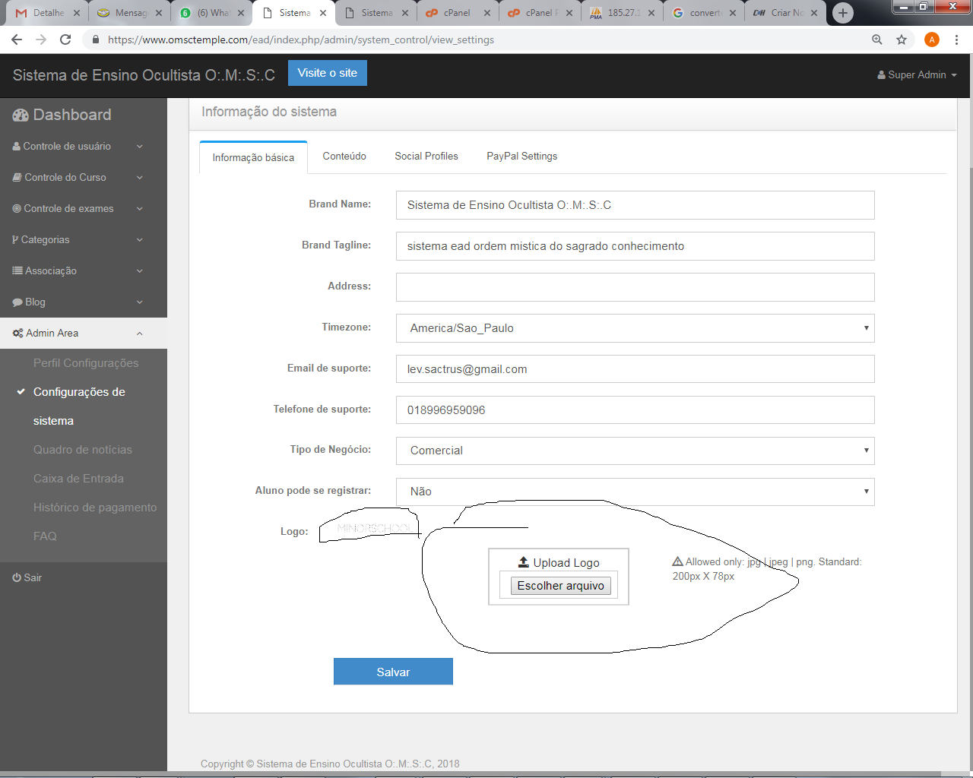Expand the Associação menu
This screenshot has height=778, width=973.
tap(140, 270)
